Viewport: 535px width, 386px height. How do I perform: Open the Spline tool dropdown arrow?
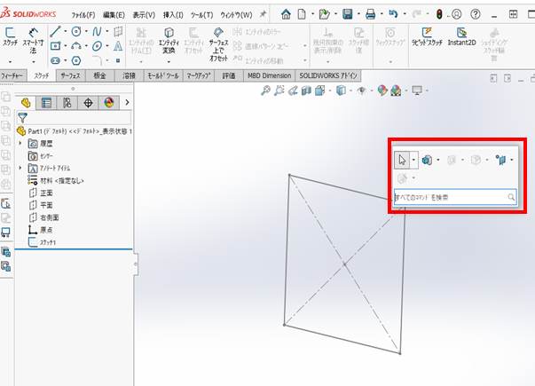pos(107,31)
